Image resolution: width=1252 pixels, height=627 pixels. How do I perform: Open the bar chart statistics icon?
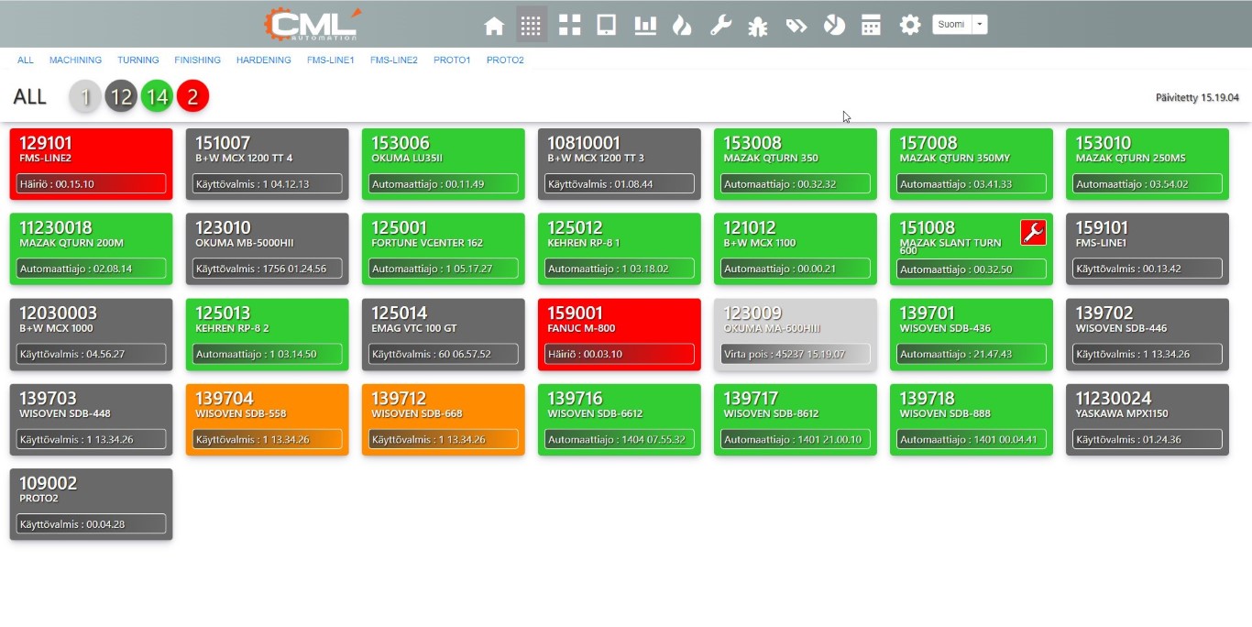pos(645,26)
